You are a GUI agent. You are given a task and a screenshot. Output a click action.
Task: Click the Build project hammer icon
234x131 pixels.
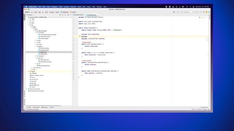(178, 12)
